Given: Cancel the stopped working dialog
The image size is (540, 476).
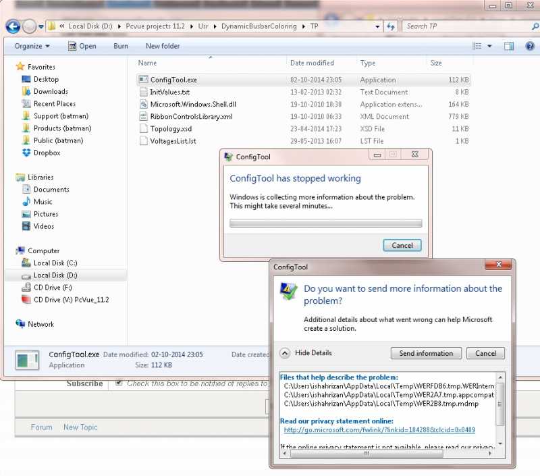Looking at the screenshot, I should pyautogui.click(x=402, y=245).
